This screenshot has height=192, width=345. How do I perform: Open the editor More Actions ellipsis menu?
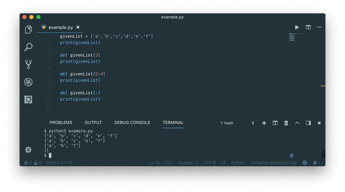point(319,27)
